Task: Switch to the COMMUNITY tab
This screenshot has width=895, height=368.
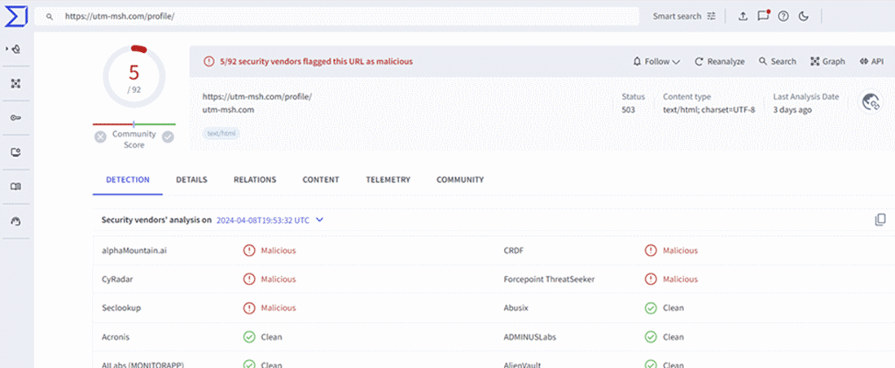Action: coord(460,180)
